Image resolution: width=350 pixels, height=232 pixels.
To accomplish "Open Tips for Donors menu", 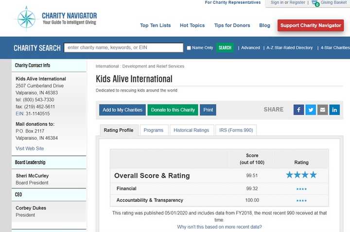I will click(x=232, y=25).
